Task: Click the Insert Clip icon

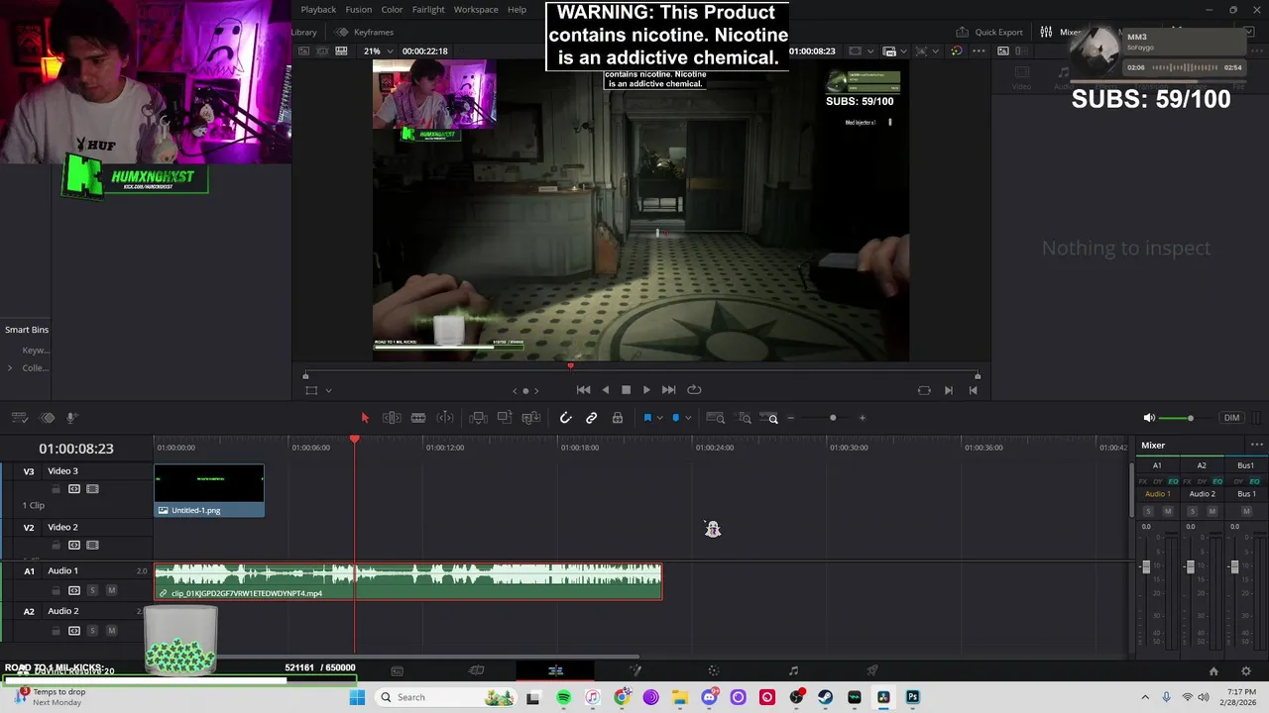Action: (478, 418)
